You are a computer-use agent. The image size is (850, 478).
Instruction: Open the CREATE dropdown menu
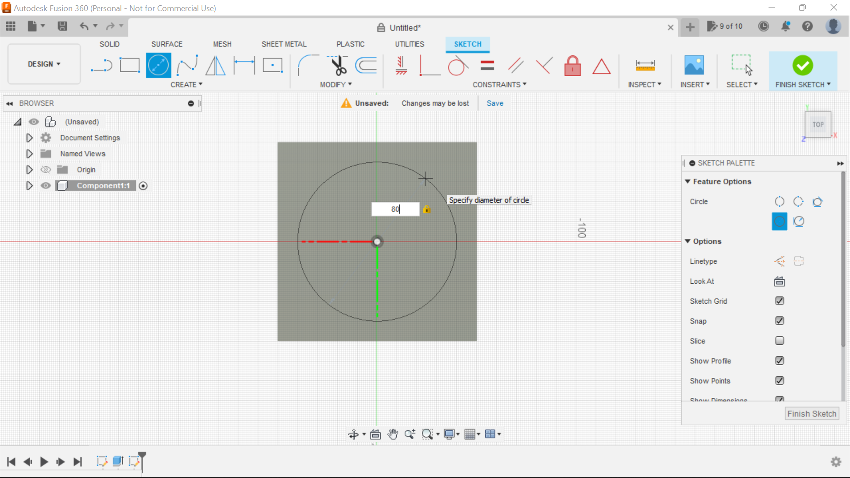coord(186,85)
